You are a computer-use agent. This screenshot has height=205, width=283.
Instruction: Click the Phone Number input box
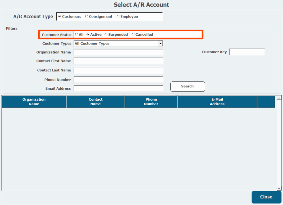tap(118, 80)
